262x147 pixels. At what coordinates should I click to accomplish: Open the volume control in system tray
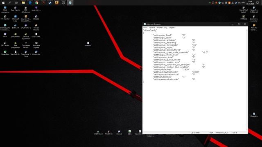pos(239,3)
